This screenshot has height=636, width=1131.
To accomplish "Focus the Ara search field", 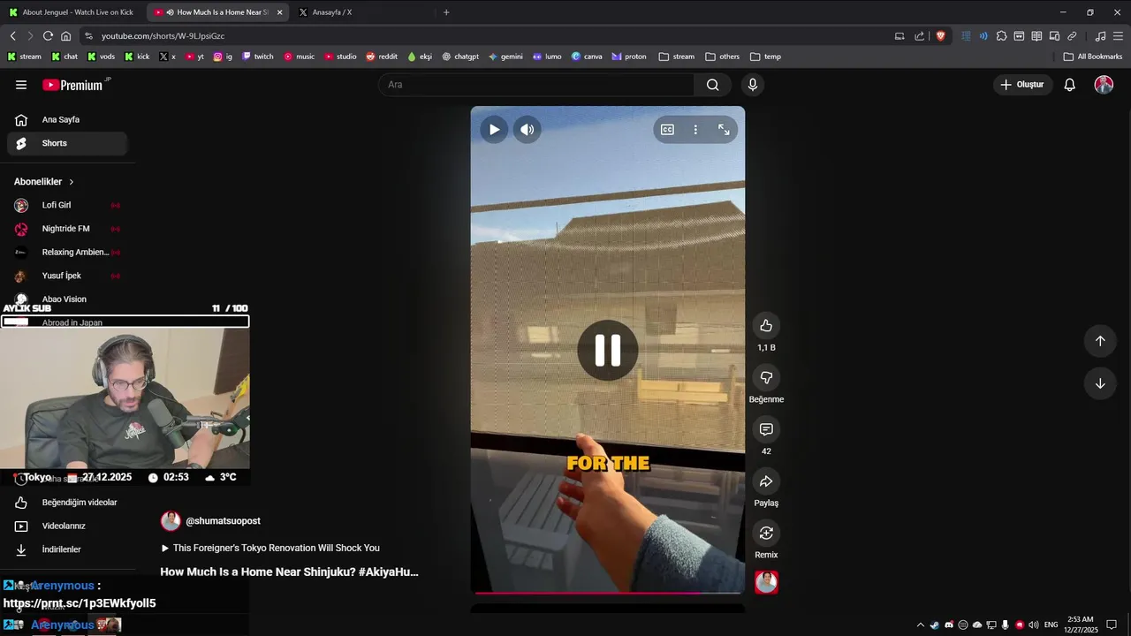I will pos(536,85).
